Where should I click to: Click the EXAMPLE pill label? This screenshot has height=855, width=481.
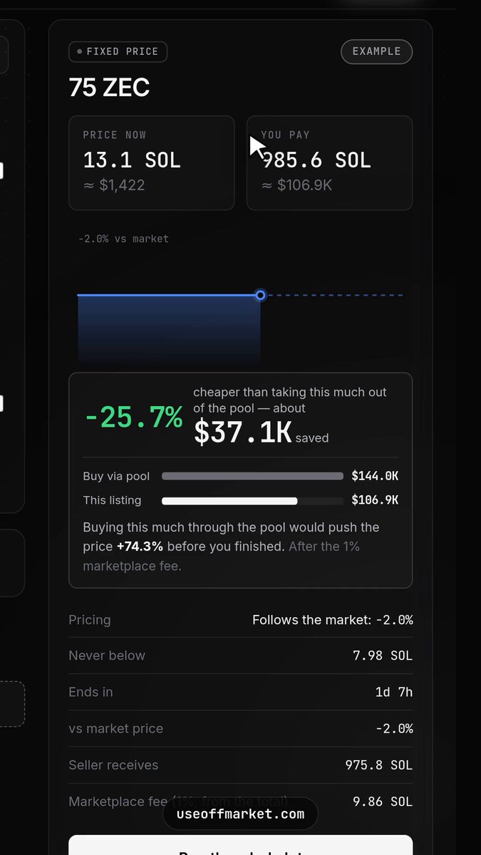(377, 51)
